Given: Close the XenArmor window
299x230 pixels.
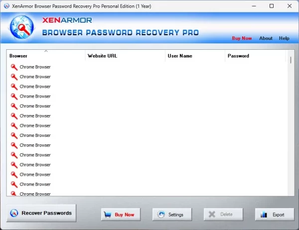Looking at the screenshot, I should tap(290, 6).
